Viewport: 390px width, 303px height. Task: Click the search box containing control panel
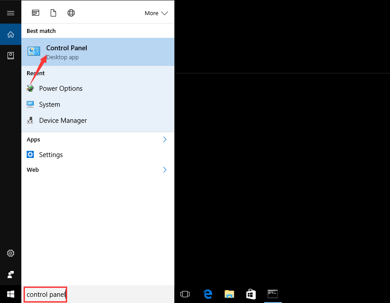[x=45, y=295]
